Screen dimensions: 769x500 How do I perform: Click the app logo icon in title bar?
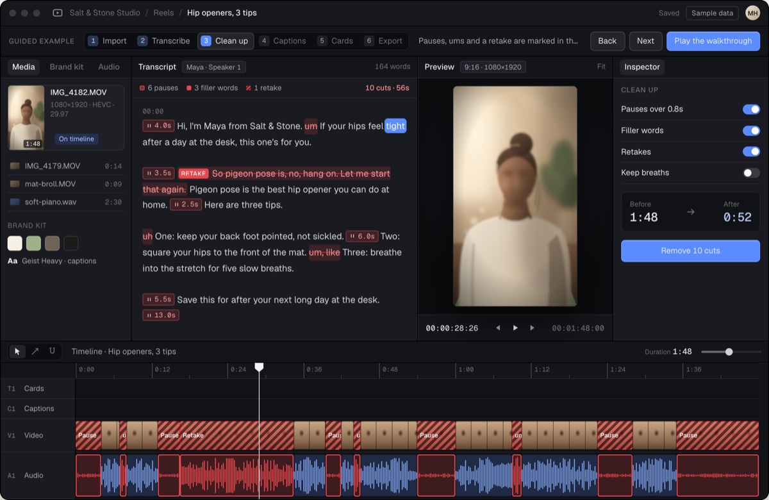[58, 13]
